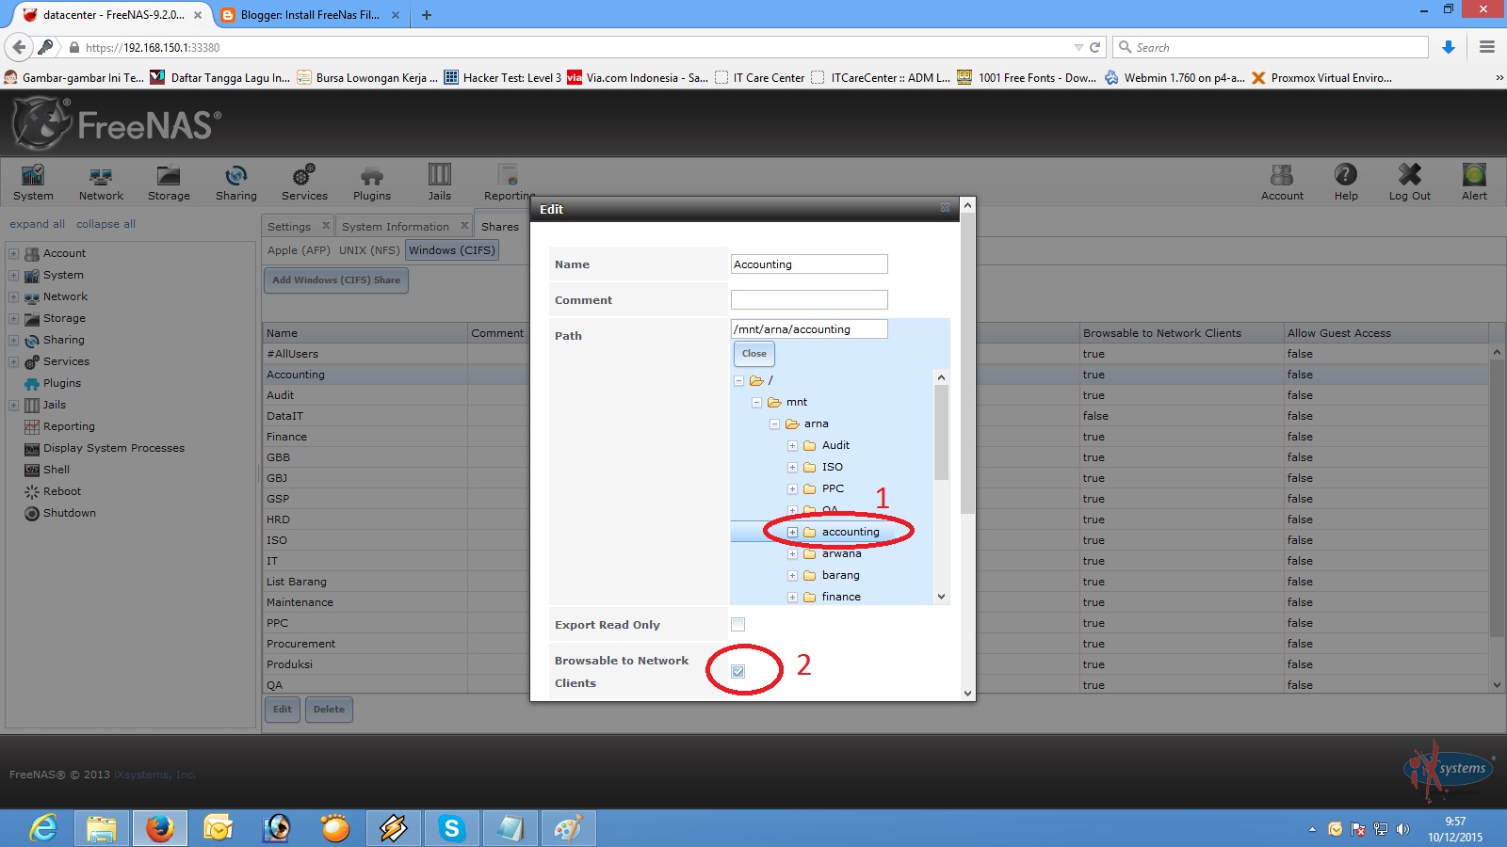The width and height of the screenshot is (1507, 847).
Task: Click the expand all link
Action: 37,224
